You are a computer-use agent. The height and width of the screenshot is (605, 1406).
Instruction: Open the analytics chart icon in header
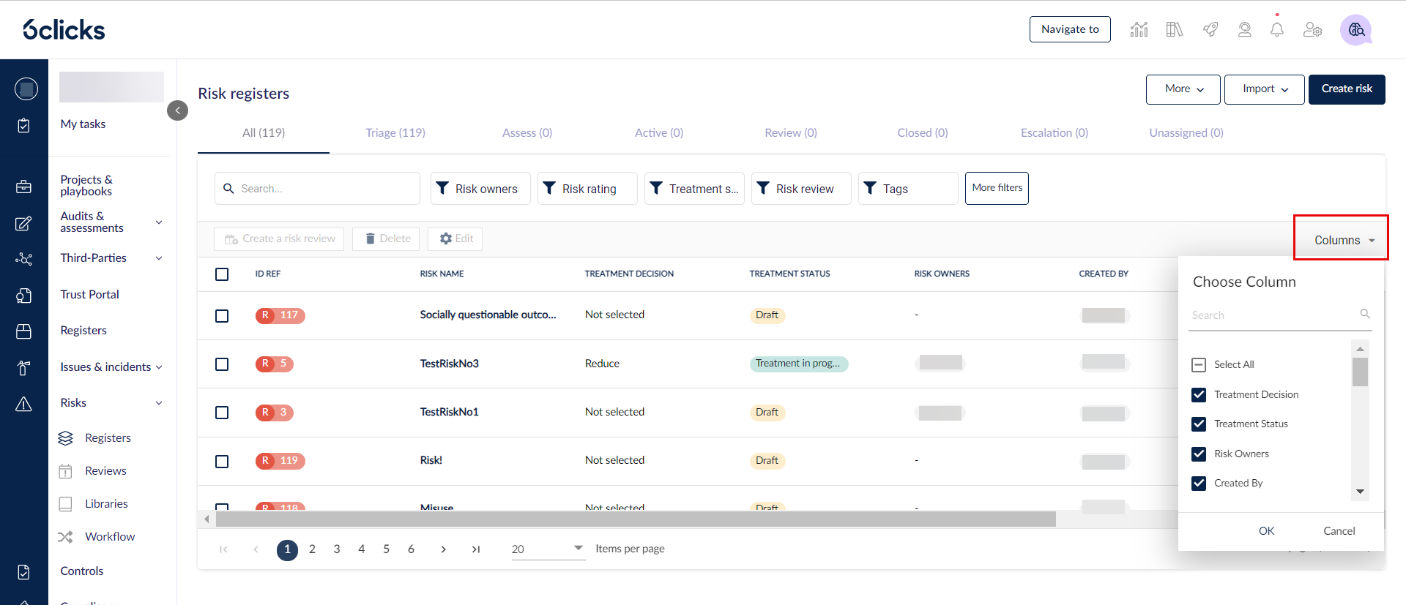coord(1139,29)
